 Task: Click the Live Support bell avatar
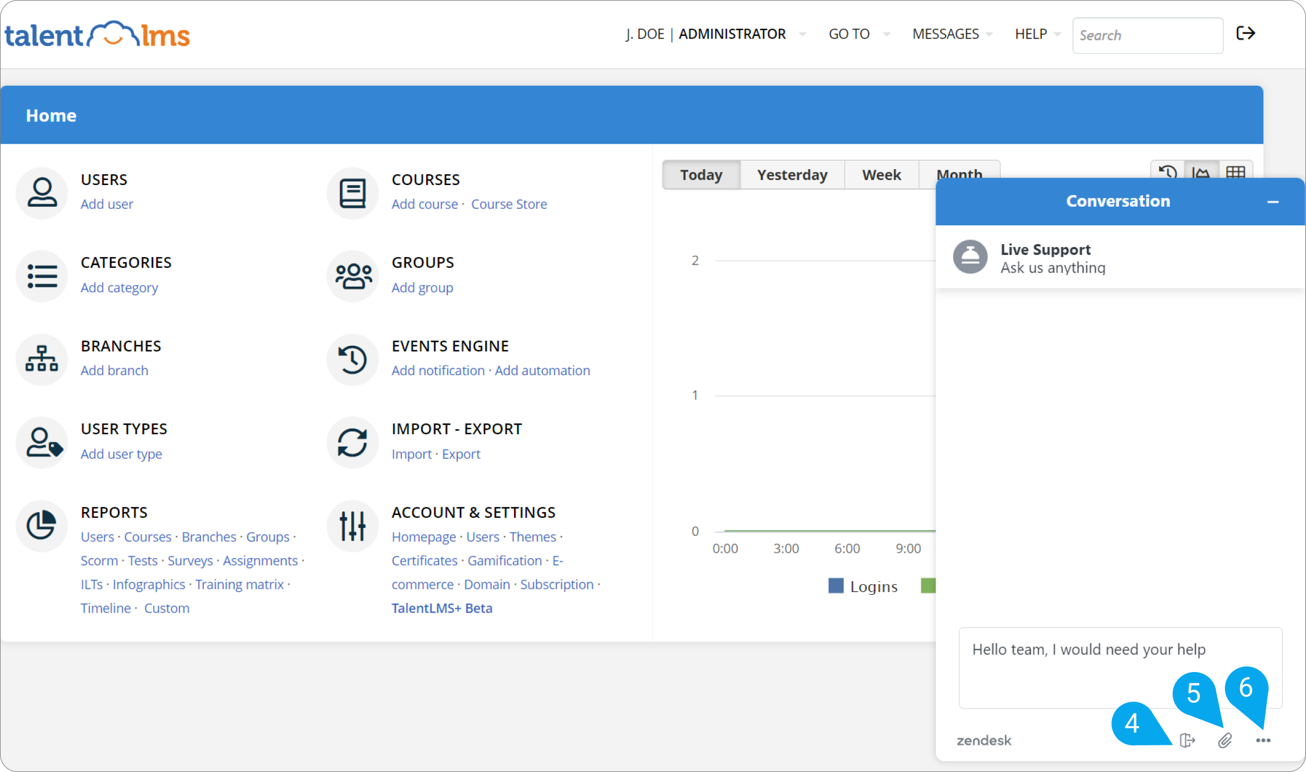click(970, 257)
